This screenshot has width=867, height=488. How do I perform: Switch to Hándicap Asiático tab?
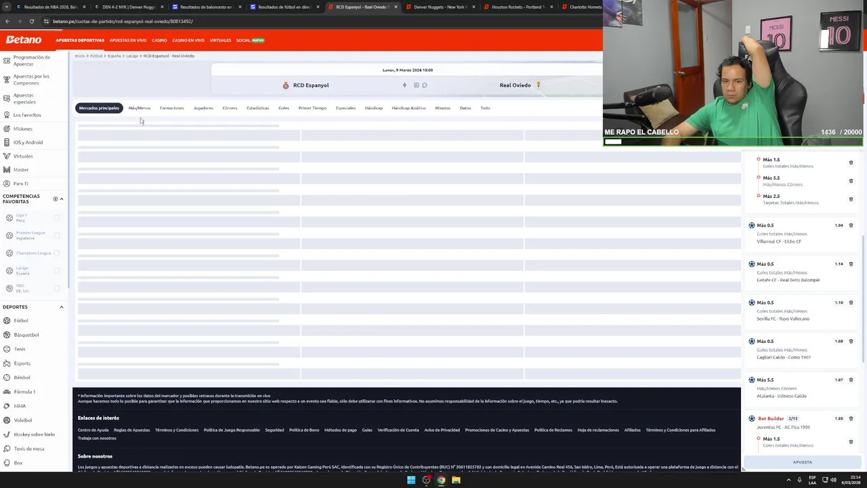click(x=408, y=108)
